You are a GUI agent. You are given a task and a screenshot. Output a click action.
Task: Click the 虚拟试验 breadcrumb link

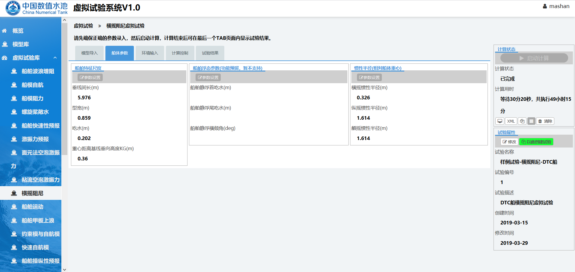click(83, 26)
